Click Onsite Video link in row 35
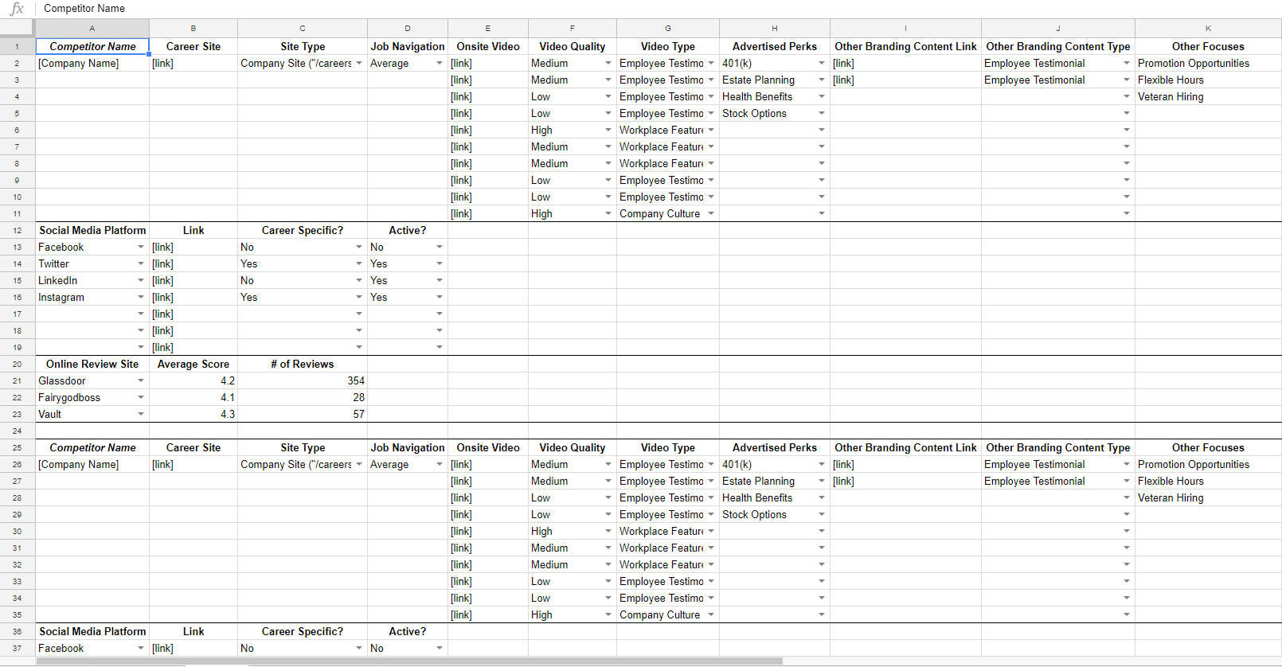The height and width of the screenshot is (667, 1282). coord(461,615)
